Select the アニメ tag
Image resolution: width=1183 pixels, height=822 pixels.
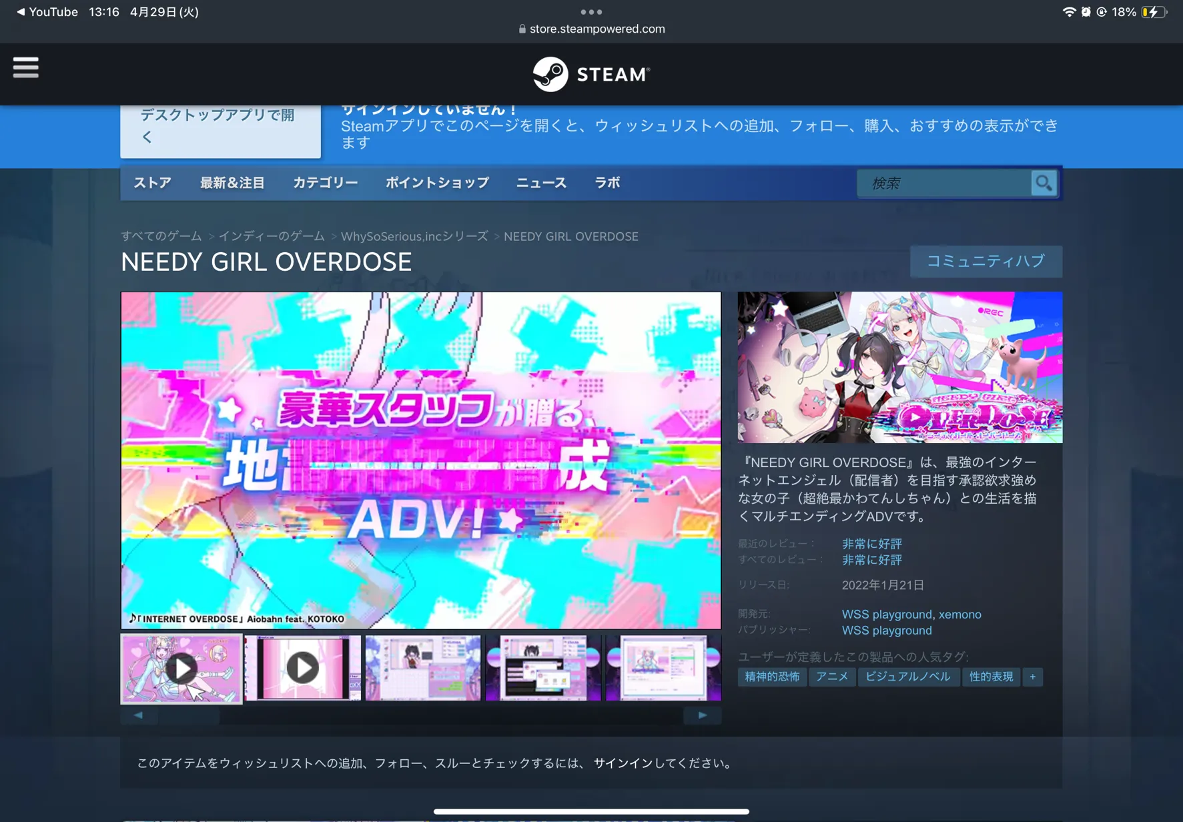(833, 677)
